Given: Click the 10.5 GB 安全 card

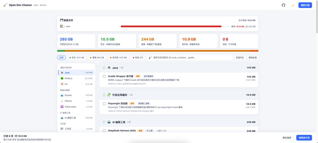Looking at the screenshot, I should (117, 41).
